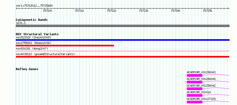Click the nsv519329 (Shaikh2009) variant label
Screen dimensions: 237x105
34,37
